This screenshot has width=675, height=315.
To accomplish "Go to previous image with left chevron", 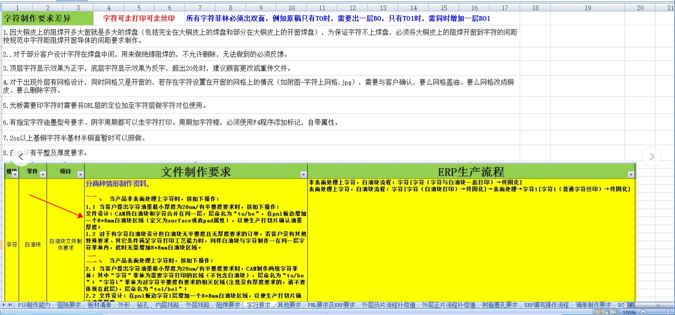I will coord(21,157).
